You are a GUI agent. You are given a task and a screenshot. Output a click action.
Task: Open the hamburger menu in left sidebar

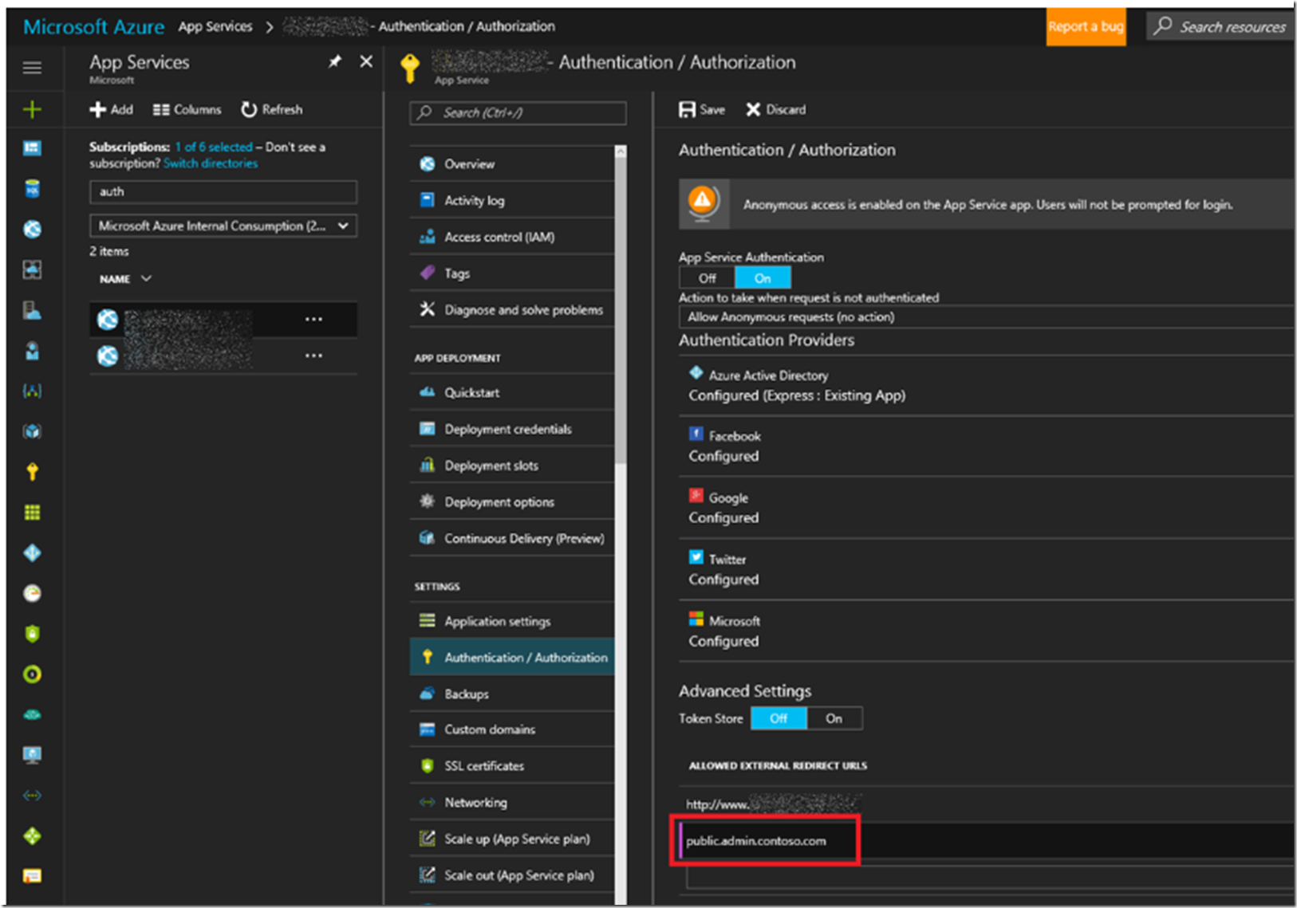pyautogui.click(x=32, y=68)
